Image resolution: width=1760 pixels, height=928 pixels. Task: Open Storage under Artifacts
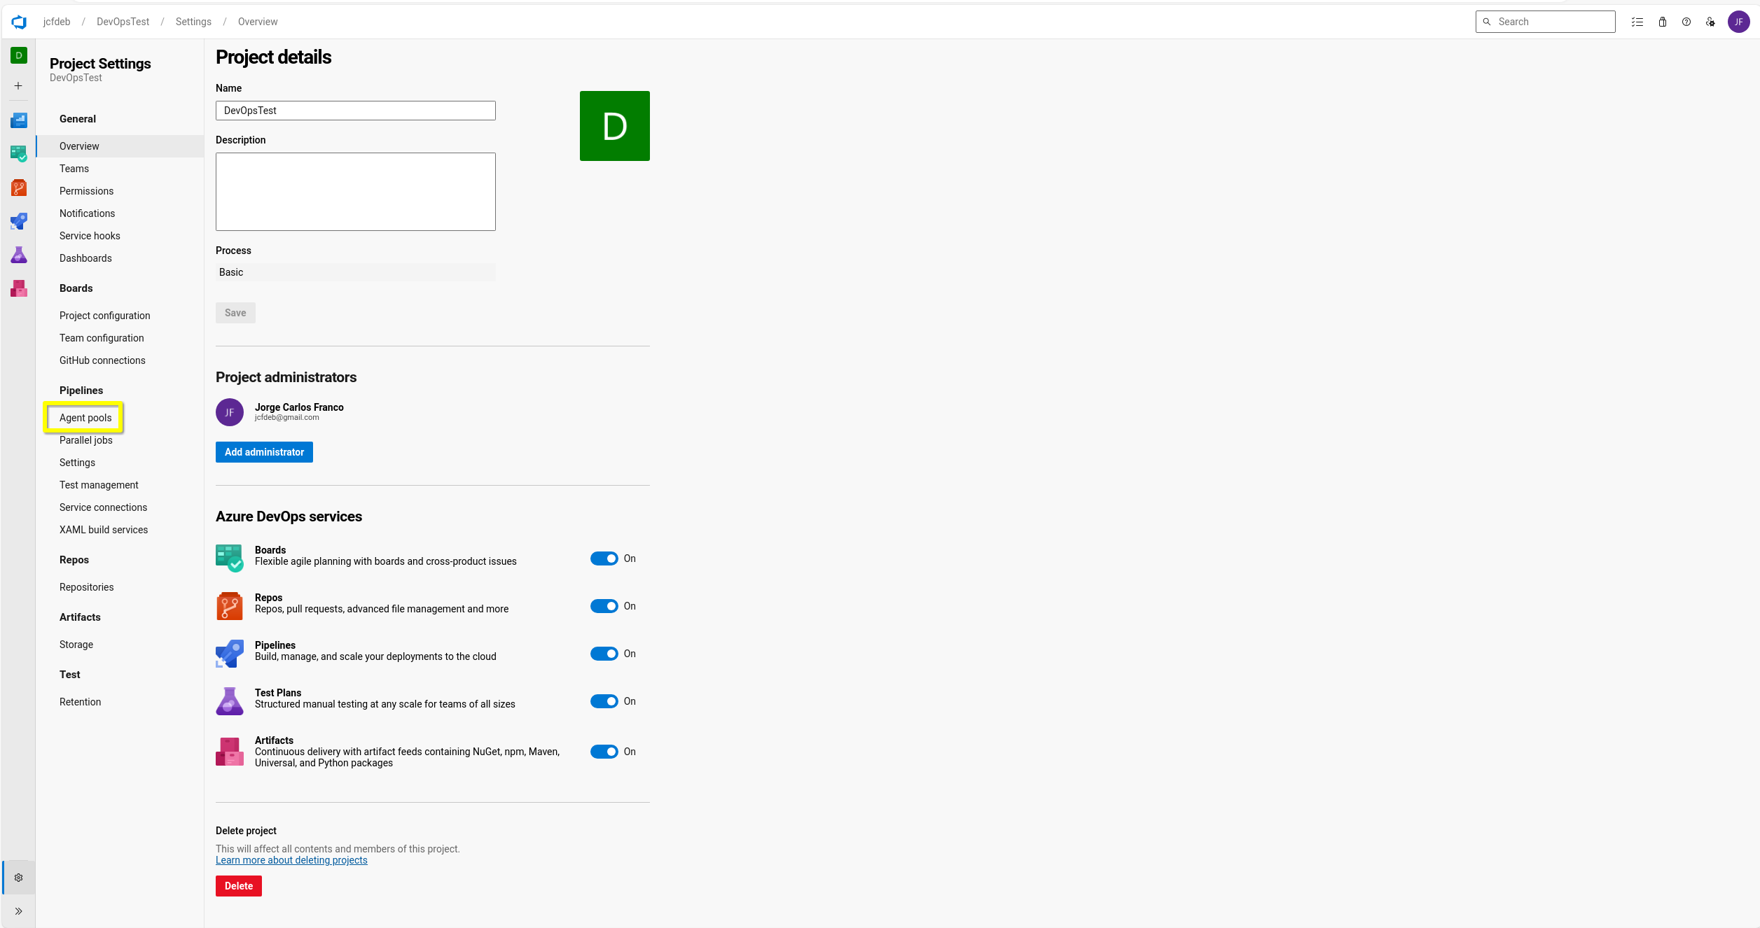point(120,645)
